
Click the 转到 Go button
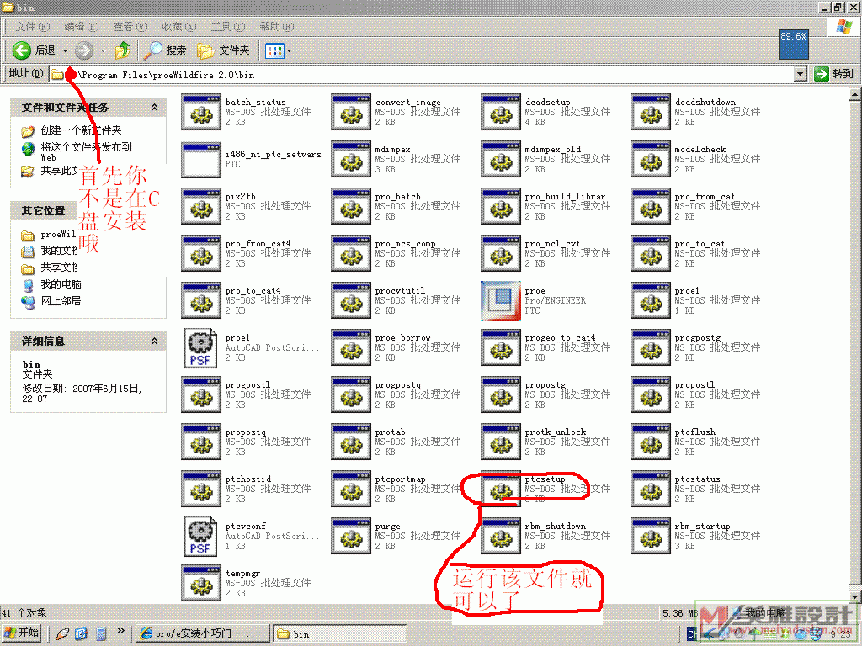point(834,74)
